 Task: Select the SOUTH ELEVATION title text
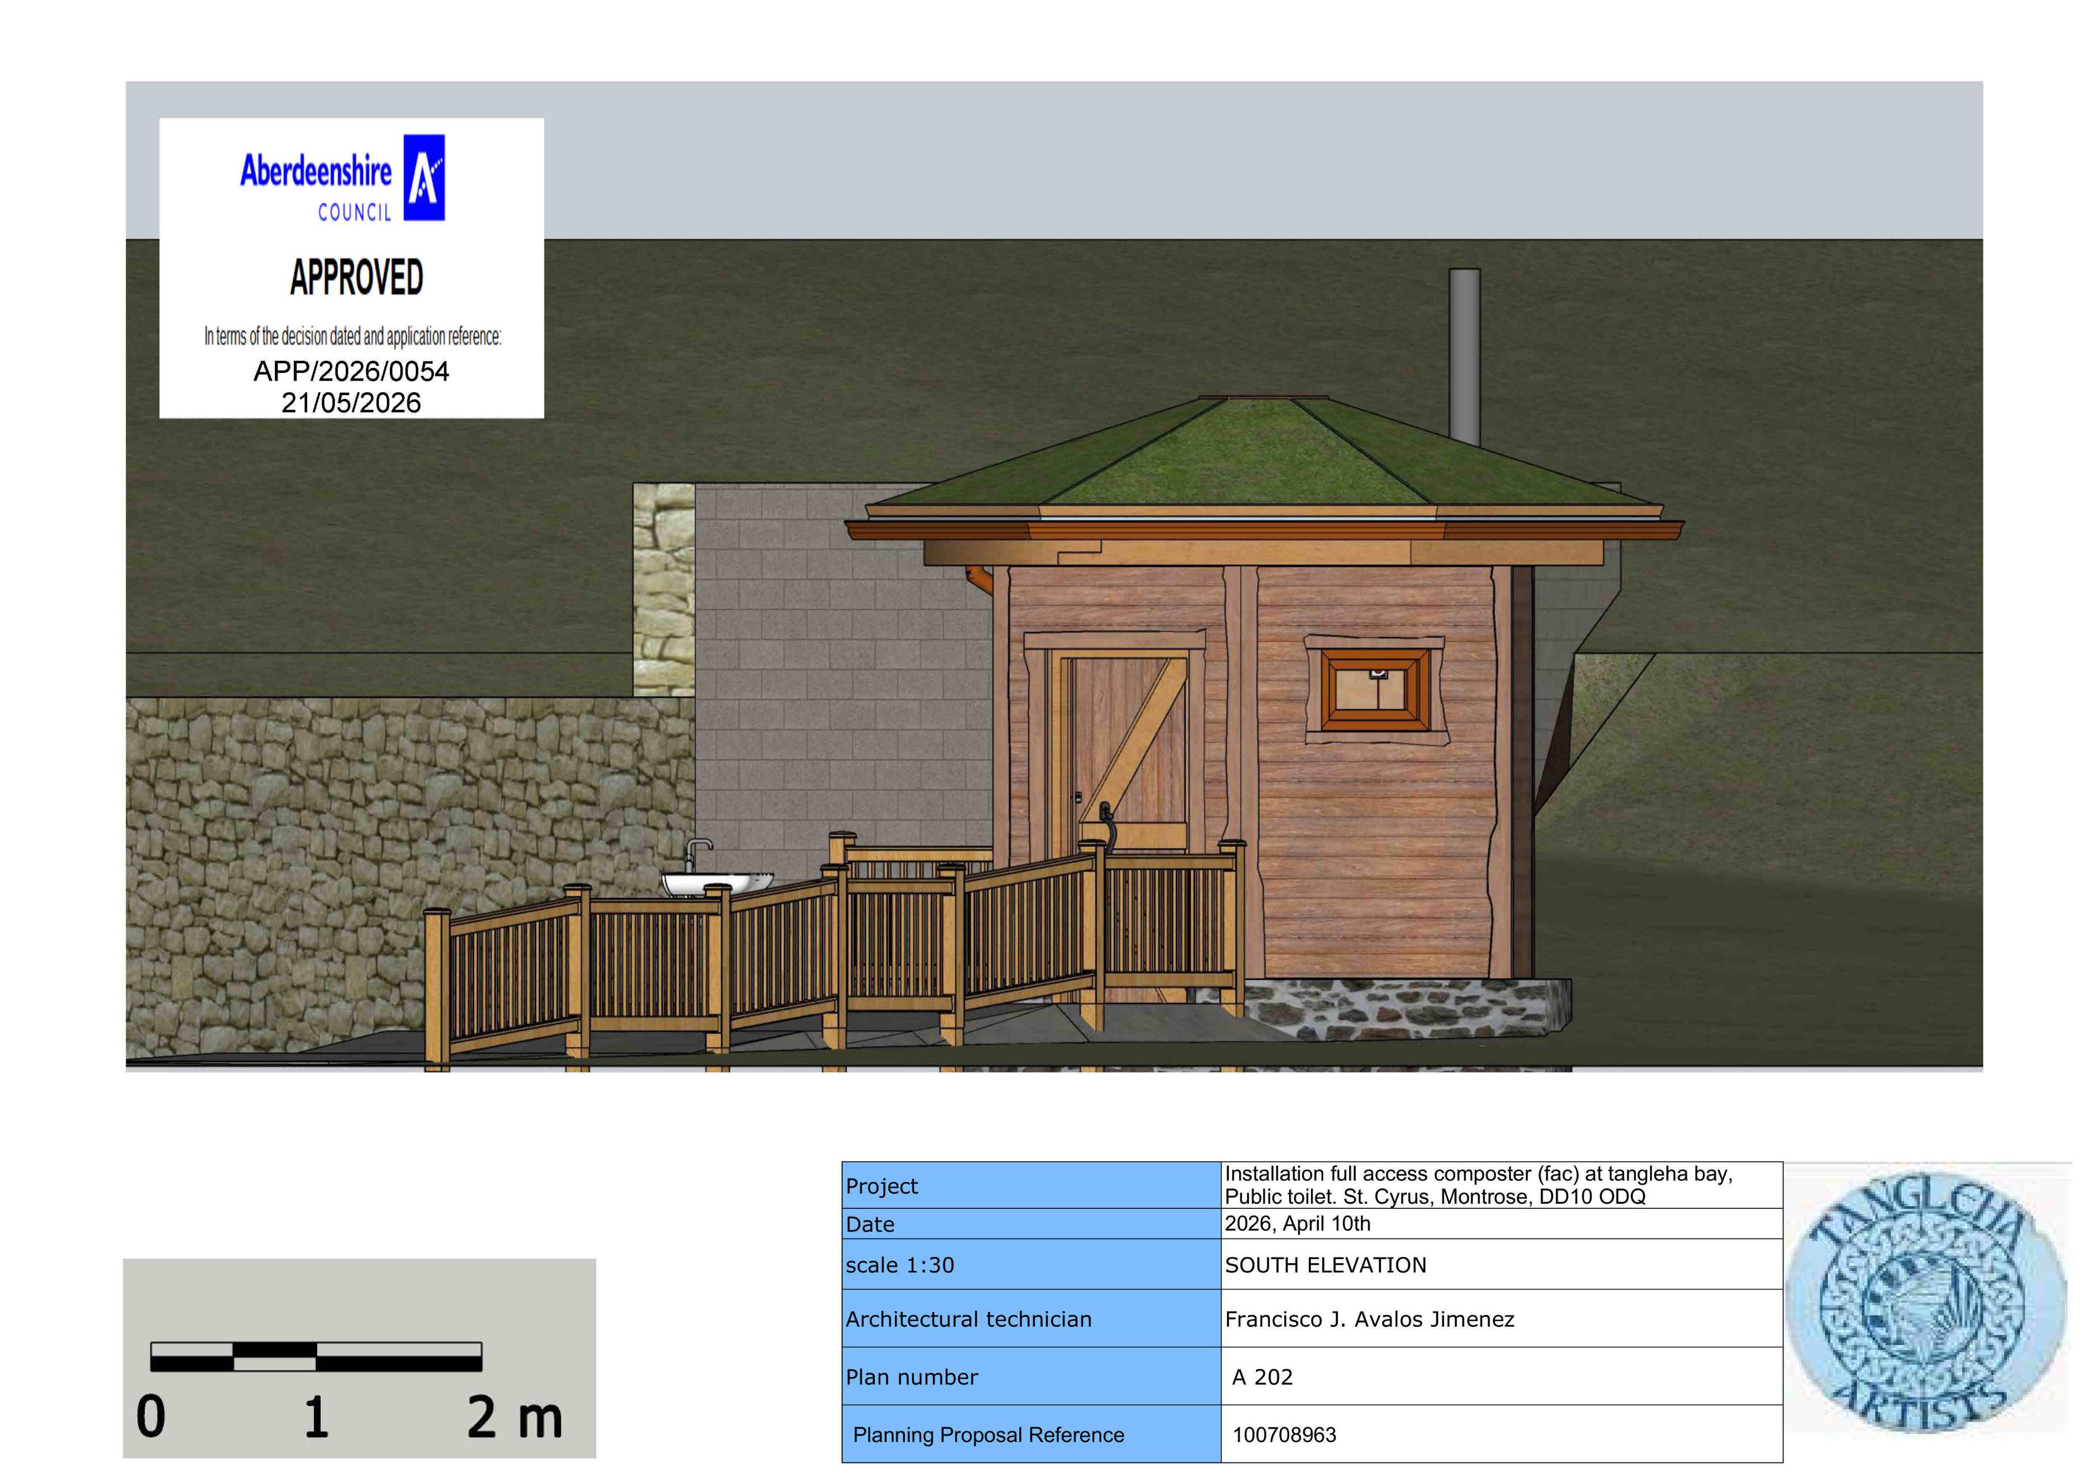pos(1326,1265)
